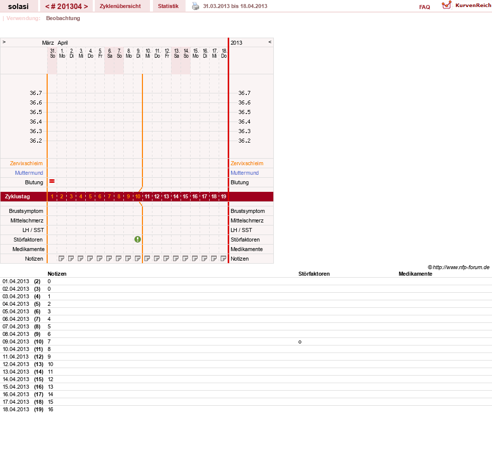Open the note icon for cycle day 15
The height and width of the screenshot is (464, 492).
185,259
